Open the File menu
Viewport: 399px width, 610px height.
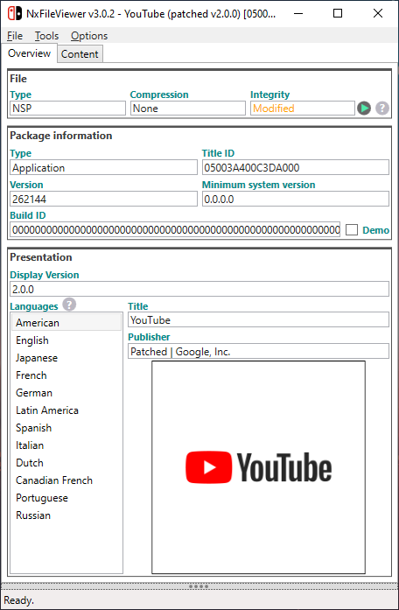pyautogui.click(x=15, y=36)
